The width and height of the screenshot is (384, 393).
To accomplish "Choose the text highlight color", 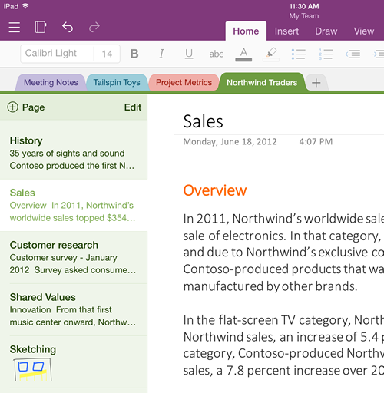I will pyautogui.click(x=271, y=54).
